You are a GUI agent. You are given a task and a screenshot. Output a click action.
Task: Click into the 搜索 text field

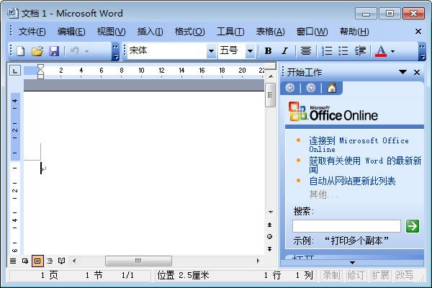point(346,226)
